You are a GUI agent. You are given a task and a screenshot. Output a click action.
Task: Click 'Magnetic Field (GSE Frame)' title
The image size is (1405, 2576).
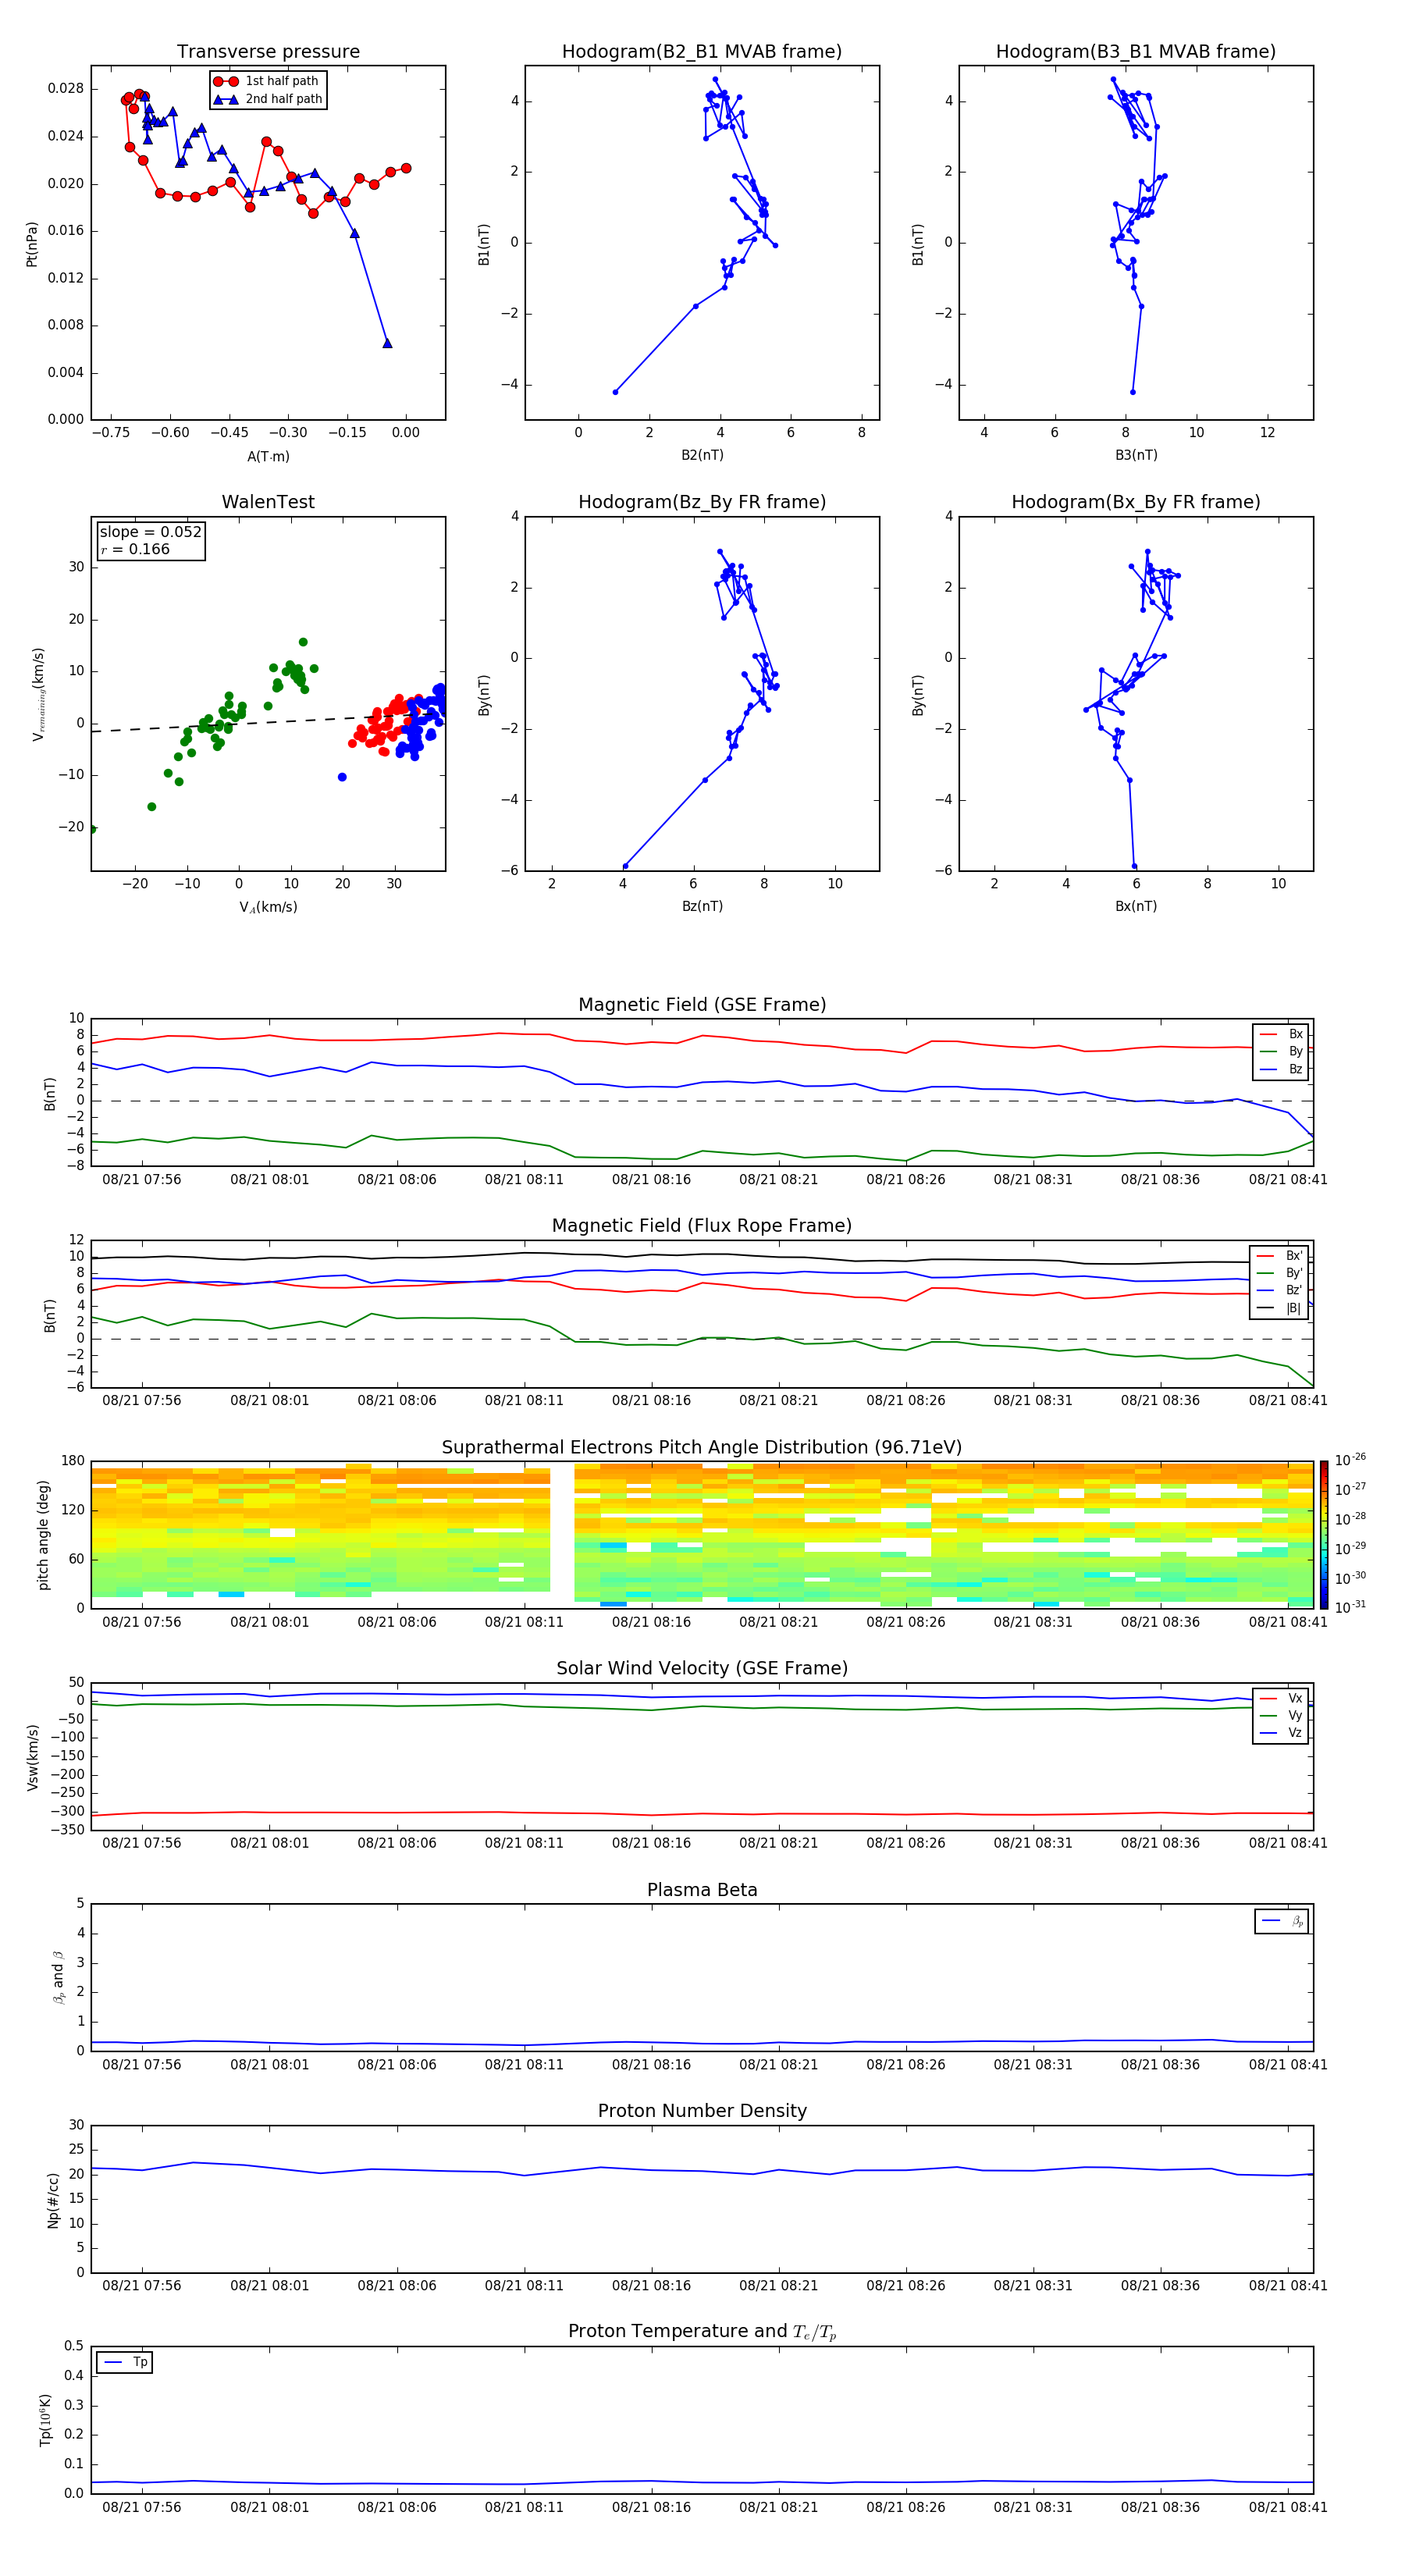pos(702,1005)
